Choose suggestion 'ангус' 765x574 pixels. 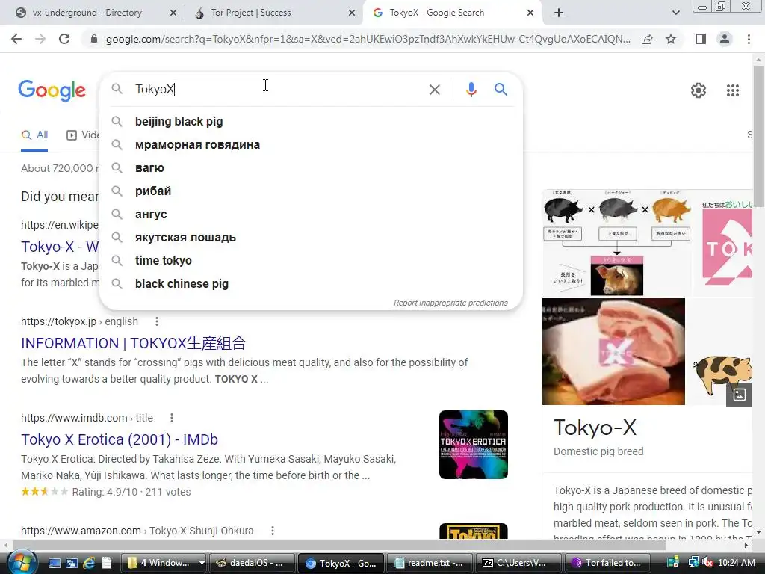tap(311, 215)
